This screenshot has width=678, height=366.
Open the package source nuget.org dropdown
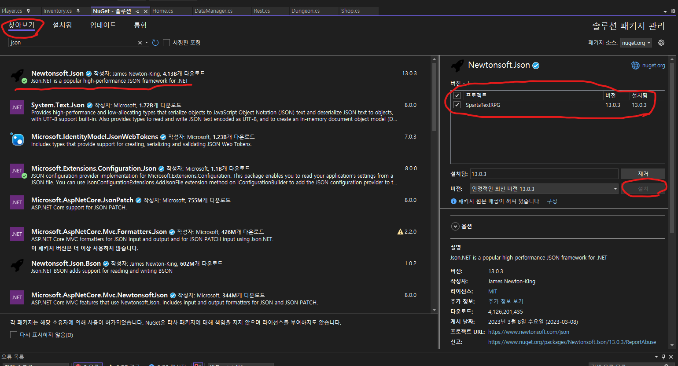point(636,43)
